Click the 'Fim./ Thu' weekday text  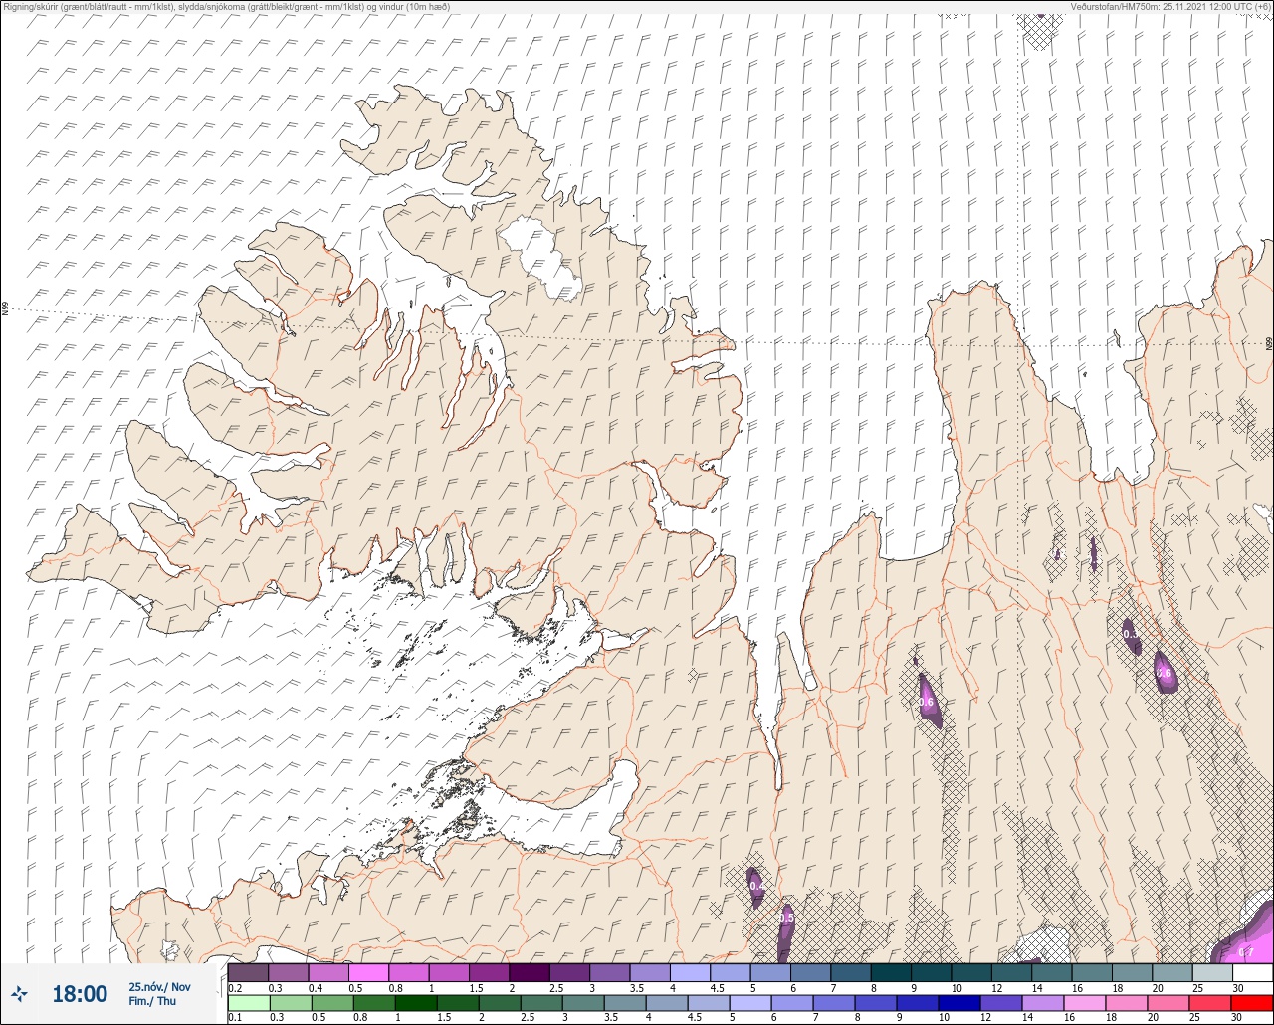152,1001
